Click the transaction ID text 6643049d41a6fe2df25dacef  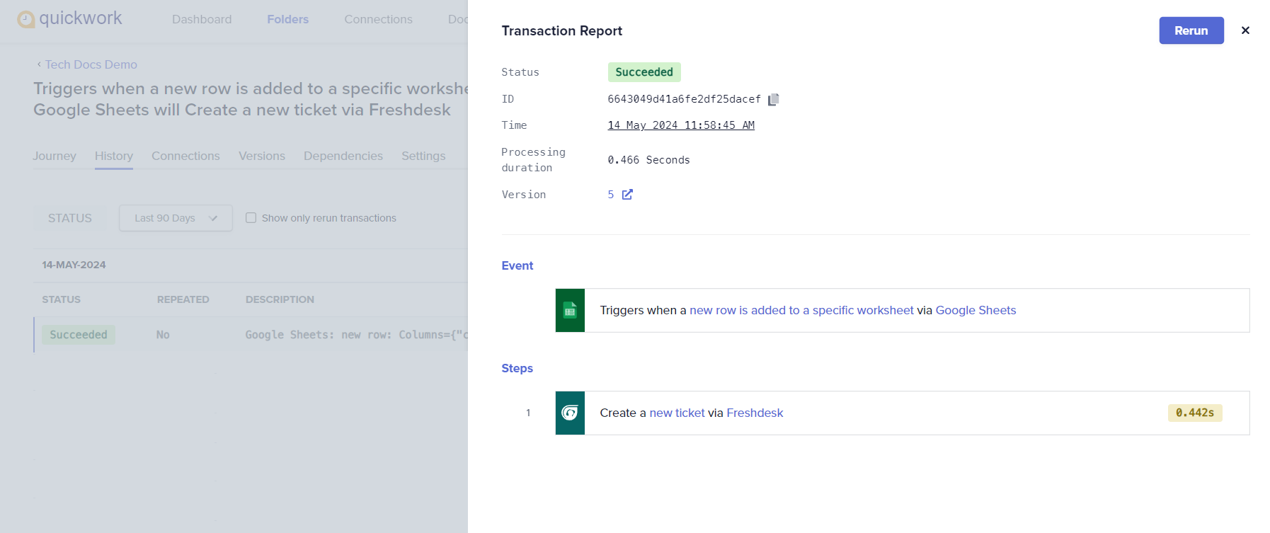[684, 99]
